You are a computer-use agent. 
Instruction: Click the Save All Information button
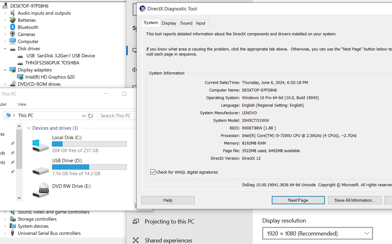(x=354, y=200)
